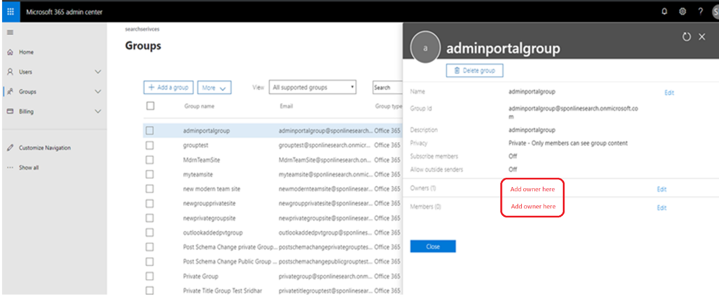This screenshot has width=719, height=301.
Task: Click Edit next to the group Name
Action: pyautogui.click(x=669, y=93)
